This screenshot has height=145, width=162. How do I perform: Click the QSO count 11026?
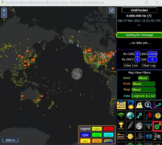(x=152, y=54)
